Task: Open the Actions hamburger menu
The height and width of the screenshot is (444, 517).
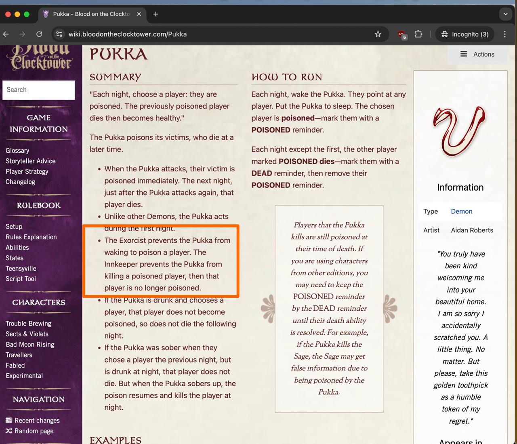Action: pyautogui.click(x=477, y=54)
